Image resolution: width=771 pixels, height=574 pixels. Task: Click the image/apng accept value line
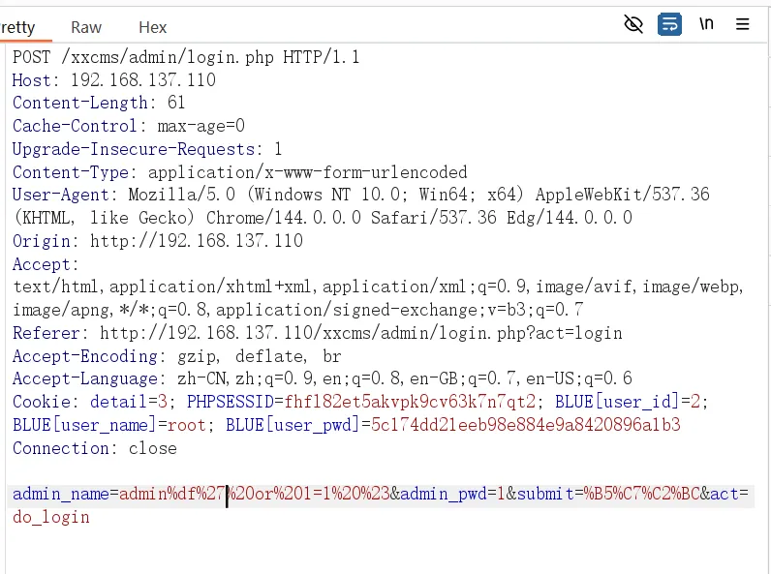[x=298, y=310]
